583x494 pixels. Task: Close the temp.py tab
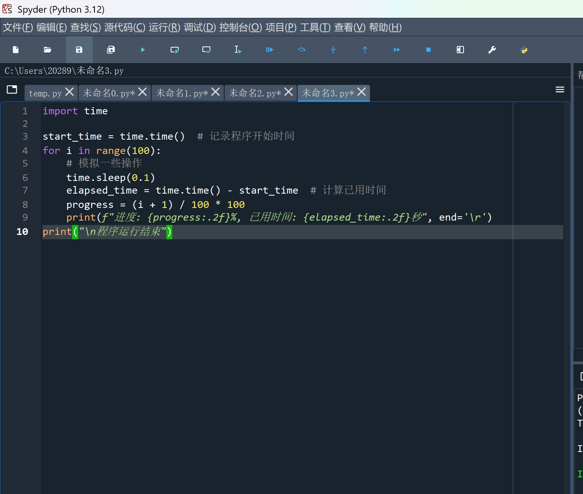[69, 92]
